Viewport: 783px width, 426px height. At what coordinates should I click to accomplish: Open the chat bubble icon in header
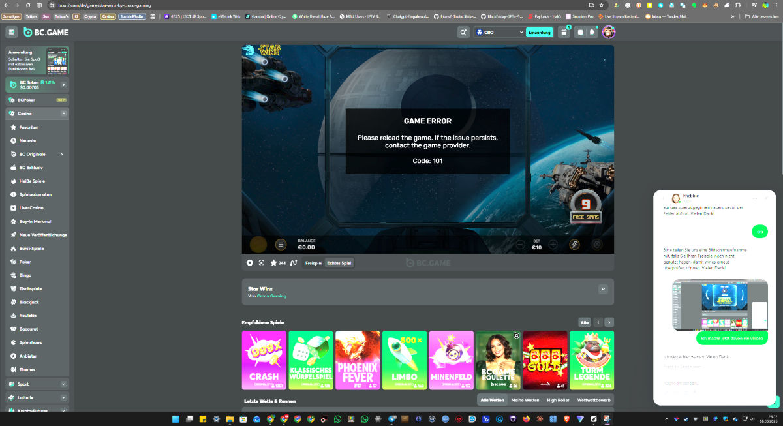(580, 32)
